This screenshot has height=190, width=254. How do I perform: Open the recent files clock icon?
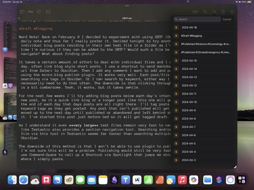(38, 11)
